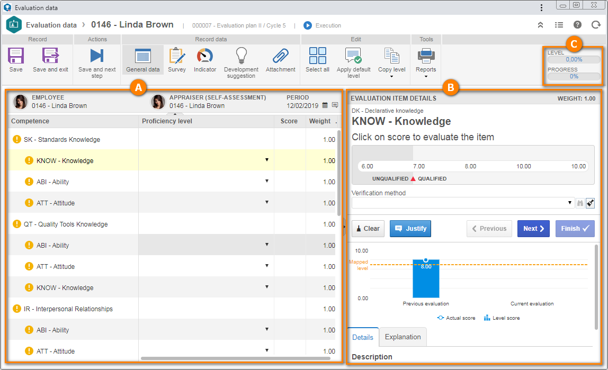Click the competence list horizontal scrollbar
The image size is (608, 370).
point(235,358)
